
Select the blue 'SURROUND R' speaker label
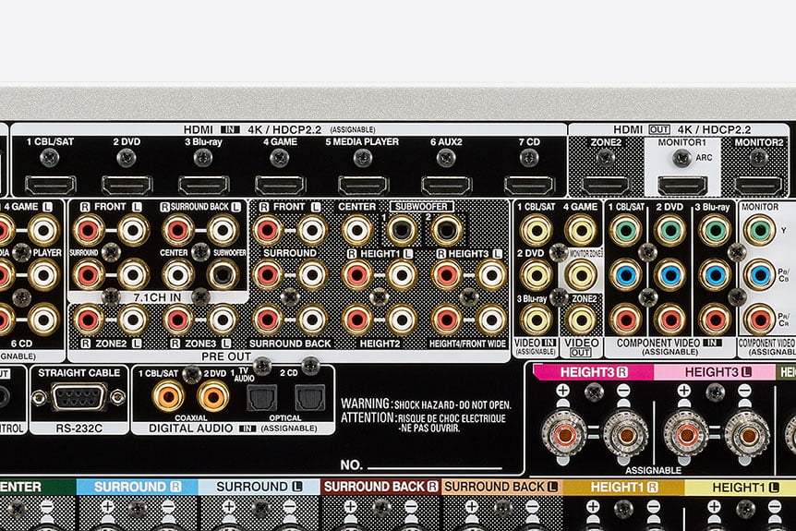coord(138,487)
